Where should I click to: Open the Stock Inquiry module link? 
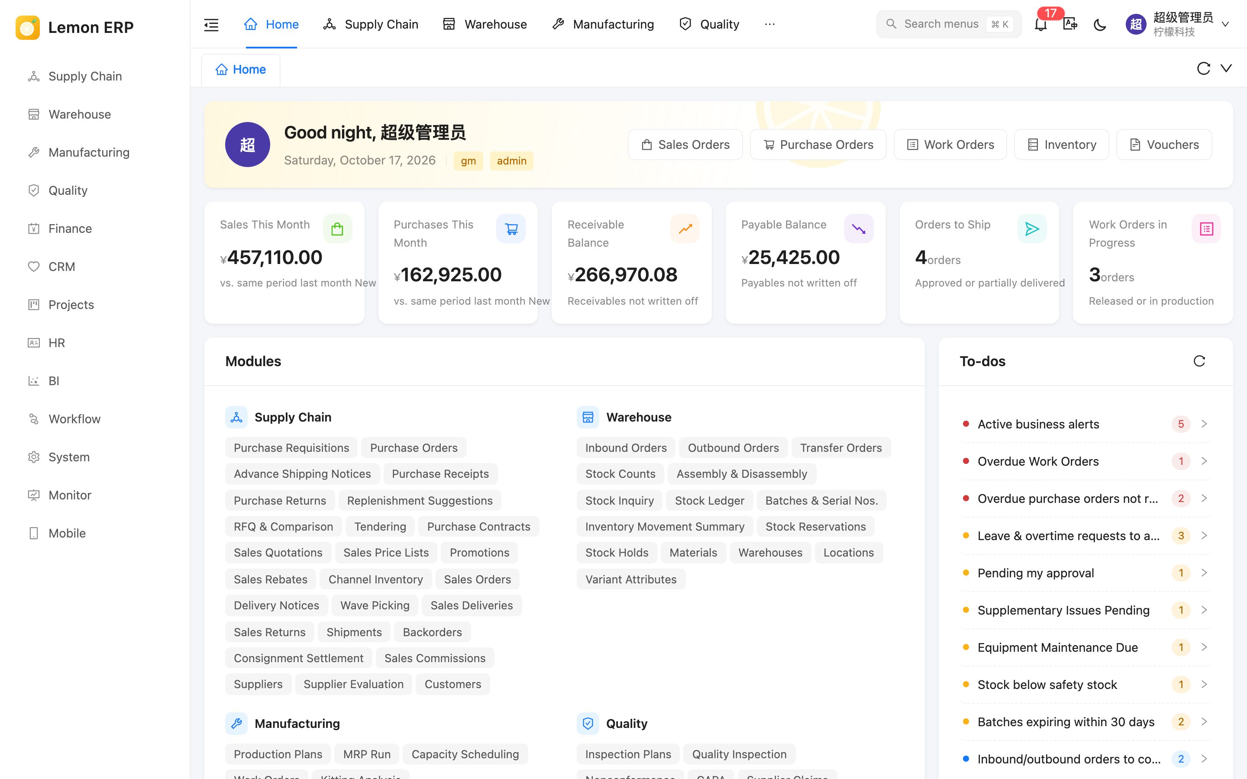coord(619,500)
